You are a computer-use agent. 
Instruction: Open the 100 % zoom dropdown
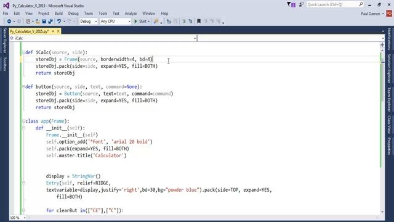tap(25, 218)
